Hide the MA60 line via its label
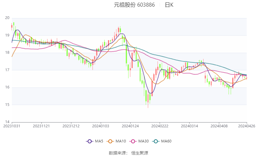This screenshot has width=257, height=156. (166, 141)
